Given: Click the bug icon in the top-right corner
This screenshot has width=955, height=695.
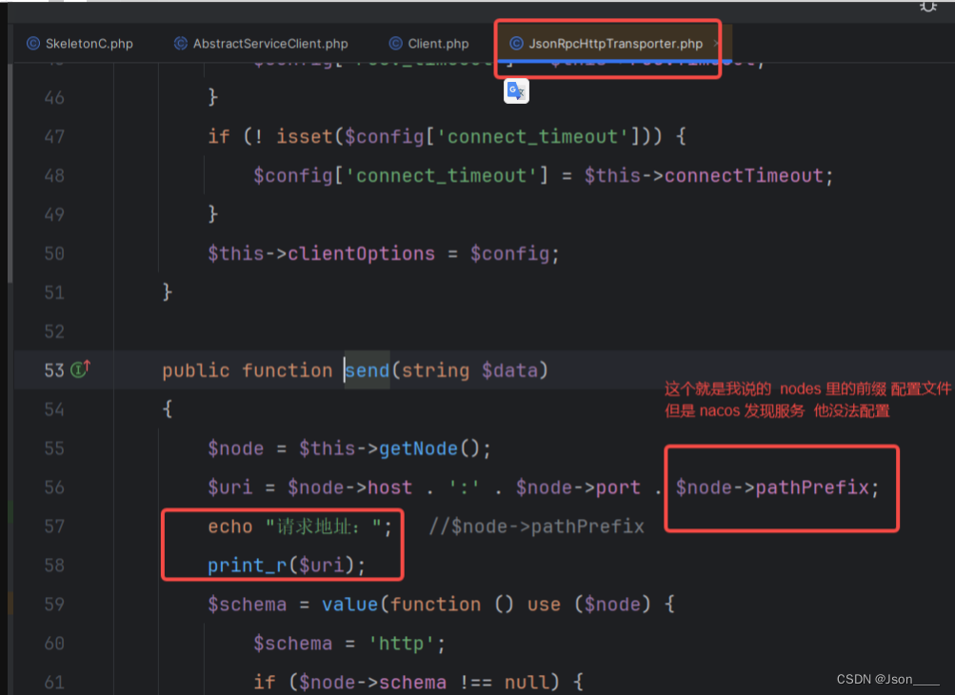Looking at the screenshot, I should pos(928,8).
